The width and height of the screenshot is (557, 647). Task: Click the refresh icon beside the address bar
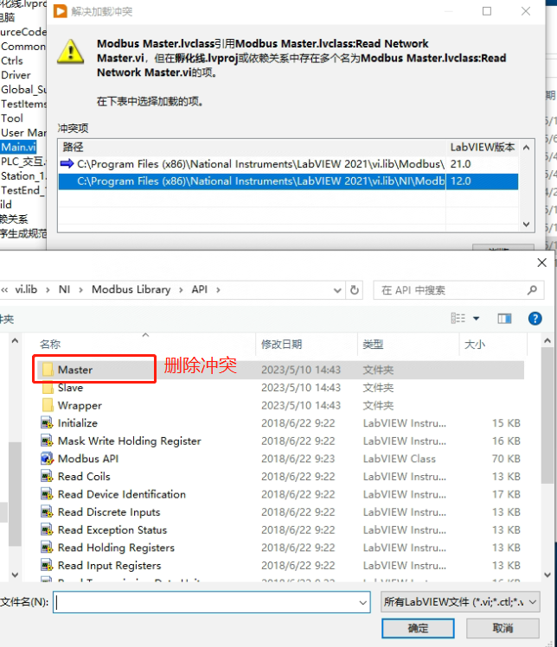355,290
